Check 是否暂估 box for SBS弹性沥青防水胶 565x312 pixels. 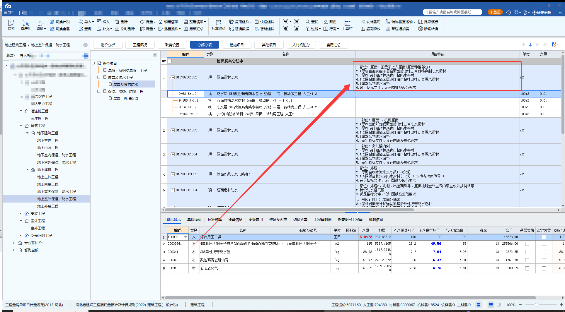click(x=527, y=252)
